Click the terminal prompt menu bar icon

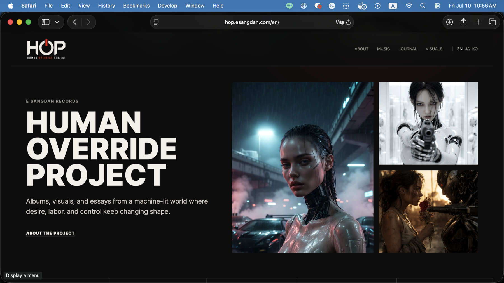[x=332, y=6]
